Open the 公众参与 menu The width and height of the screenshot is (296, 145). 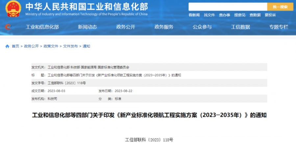tap(202, 27)
